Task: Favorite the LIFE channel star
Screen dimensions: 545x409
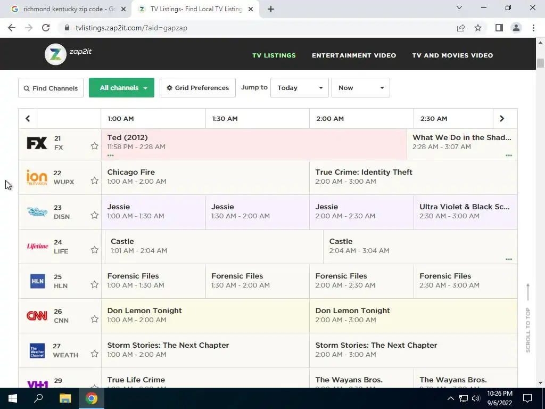Action: [x=95, y=250]
